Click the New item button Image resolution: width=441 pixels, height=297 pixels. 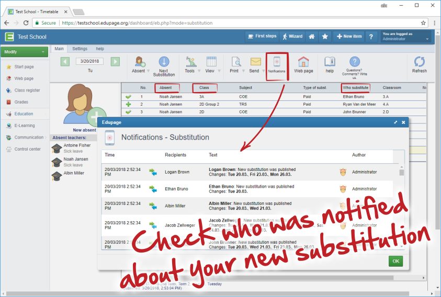point(349,37)
